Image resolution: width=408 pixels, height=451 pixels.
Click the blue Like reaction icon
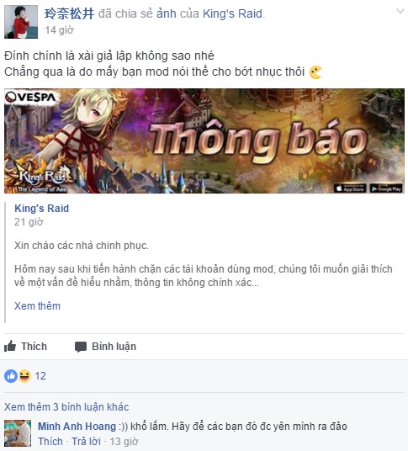[x=11, y=376]
